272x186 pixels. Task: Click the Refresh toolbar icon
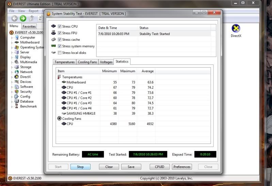tap(40, 18)
